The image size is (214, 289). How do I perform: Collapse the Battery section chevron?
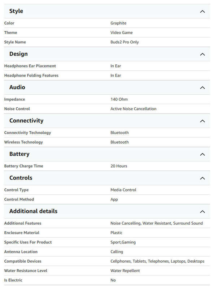(202, 154)
